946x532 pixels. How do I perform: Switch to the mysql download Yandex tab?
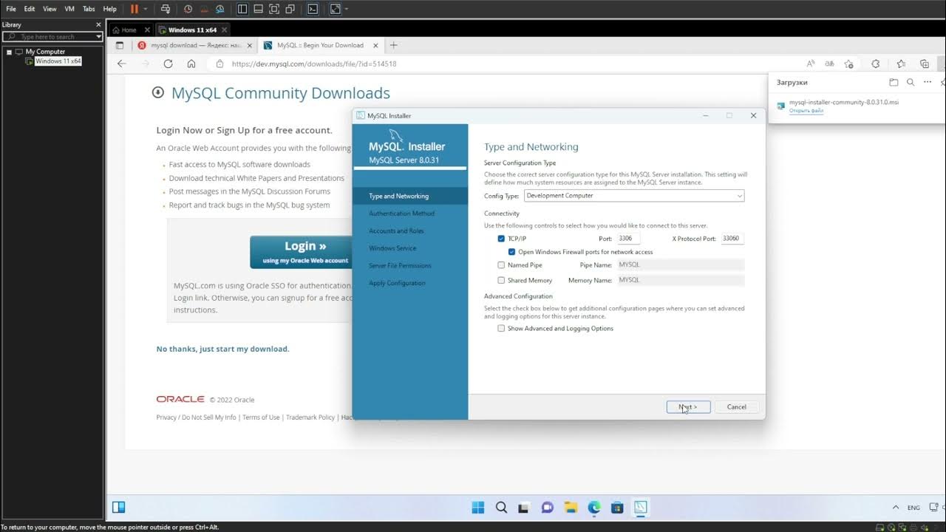tap(195, 45)
